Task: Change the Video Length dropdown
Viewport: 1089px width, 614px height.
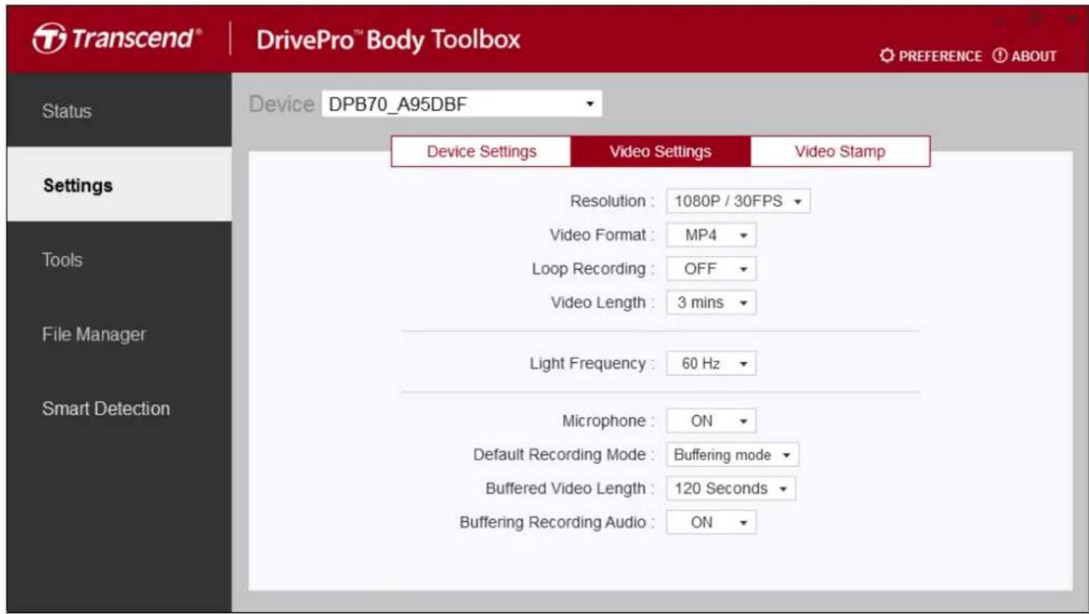Action: [x=711, y=303]
